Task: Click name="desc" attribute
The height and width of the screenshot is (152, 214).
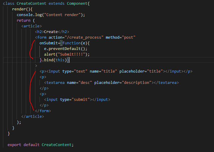Action: [80, 83]
